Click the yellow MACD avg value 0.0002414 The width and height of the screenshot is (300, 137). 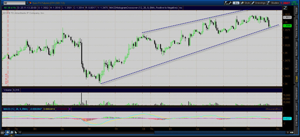(49, 109)
